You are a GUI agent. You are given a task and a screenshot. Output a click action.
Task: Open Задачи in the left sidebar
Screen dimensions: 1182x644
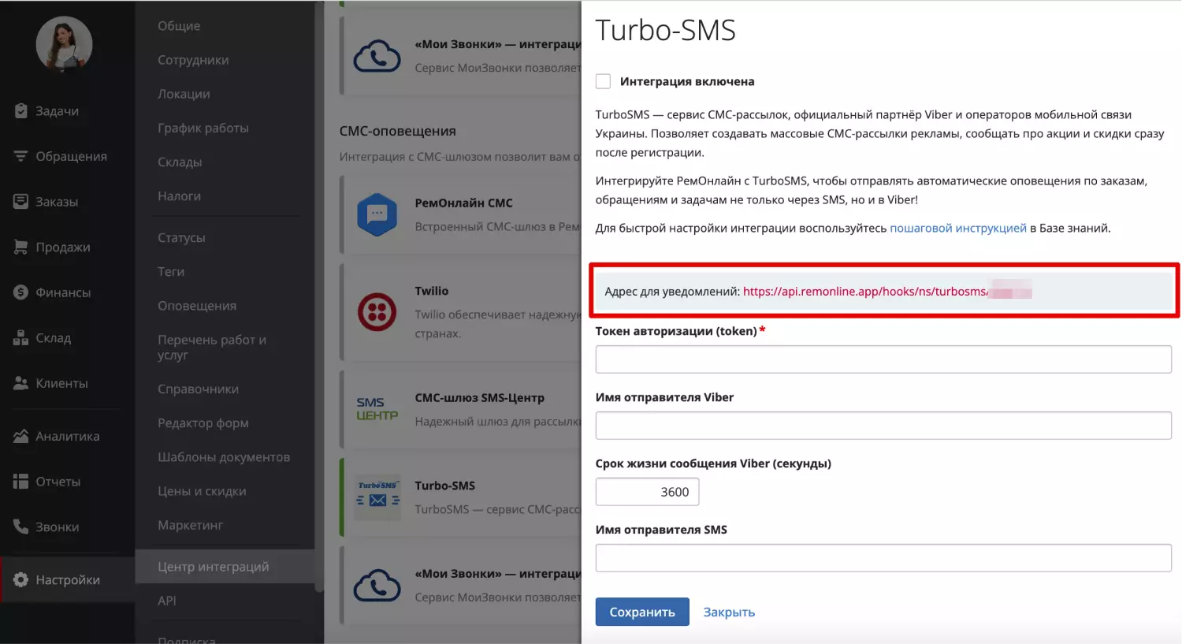pos(57,111)
